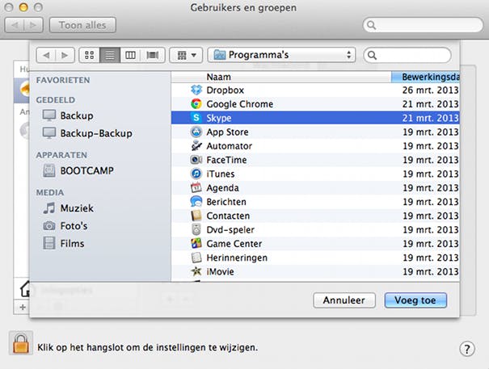Viewport: 489px width, 369px height.
Task: Switch to icon view in dialog
Action: pyautogui.click(x=89, y=55)
